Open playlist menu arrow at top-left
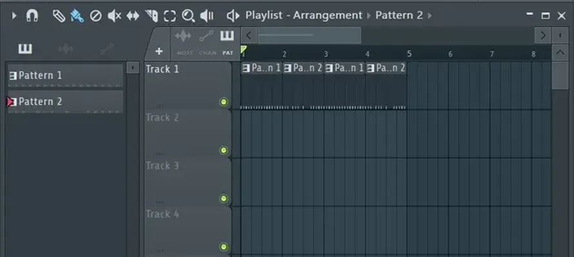 coord(14,15)
